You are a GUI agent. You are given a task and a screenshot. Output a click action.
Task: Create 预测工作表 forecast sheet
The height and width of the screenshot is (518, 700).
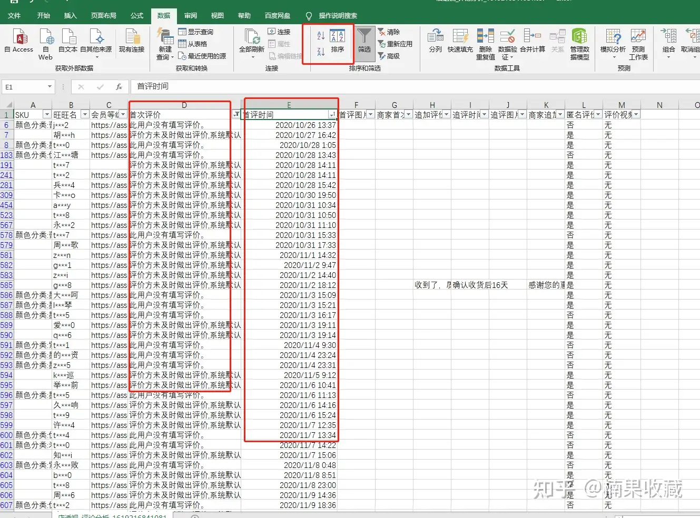[x=638, y=44]
